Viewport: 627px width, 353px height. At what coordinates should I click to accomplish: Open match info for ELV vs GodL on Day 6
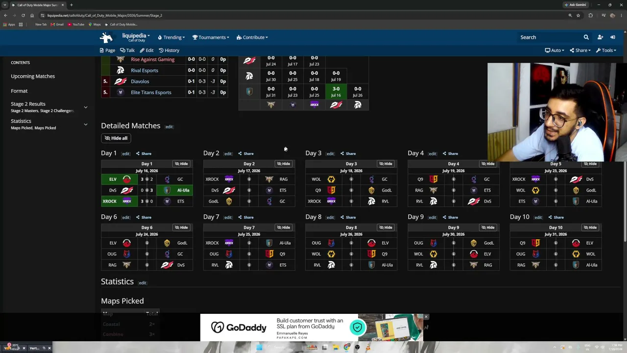[x=146, y=243]
